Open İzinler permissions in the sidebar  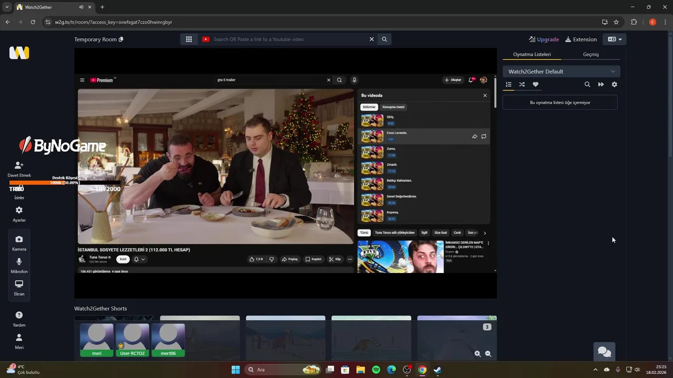pyautogui.click(x=19, y=192)
